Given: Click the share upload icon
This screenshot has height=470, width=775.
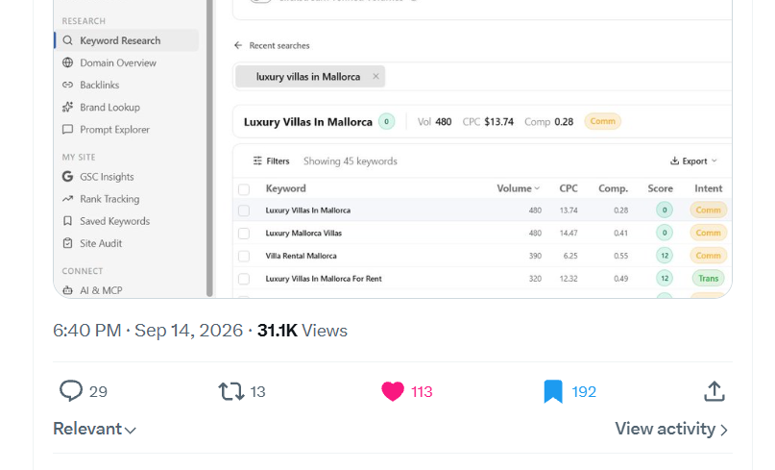Looking at the screenshot, I should click(714, 391).
